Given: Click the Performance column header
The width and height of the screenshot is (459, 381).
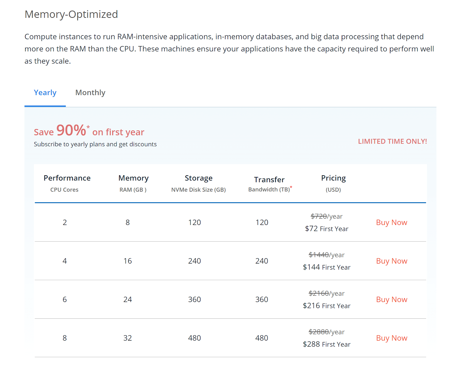Looking at the screenshot, I should 67,178.
